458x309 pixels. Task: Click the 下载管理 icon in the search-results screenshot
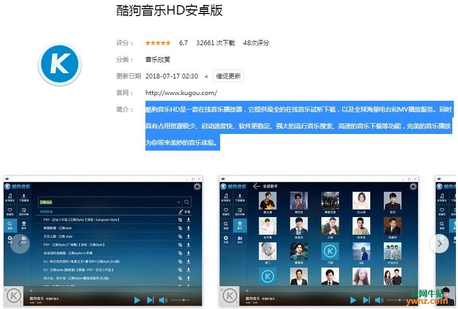tap(24, 197)
